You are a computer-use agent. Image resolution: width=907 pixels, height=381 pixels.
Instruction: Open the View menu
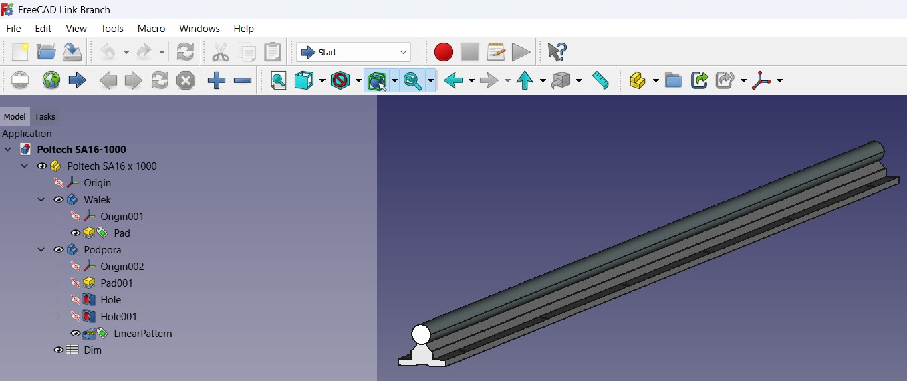(76, 29)
